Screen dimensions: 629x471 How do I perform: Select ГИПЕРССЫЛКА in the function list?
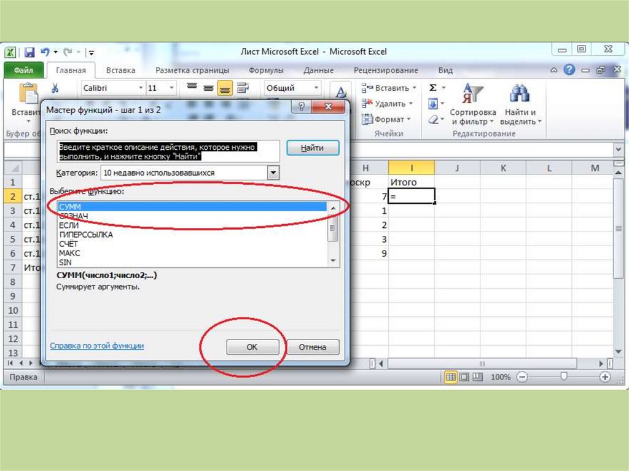coord(192,235)
